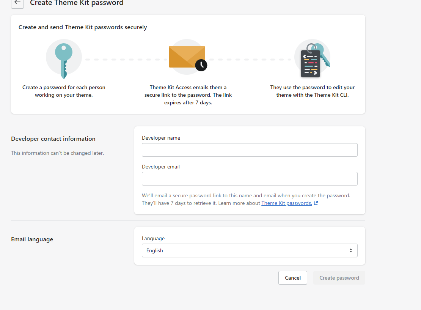Click the teal key illustration

(x=64, y=61)
